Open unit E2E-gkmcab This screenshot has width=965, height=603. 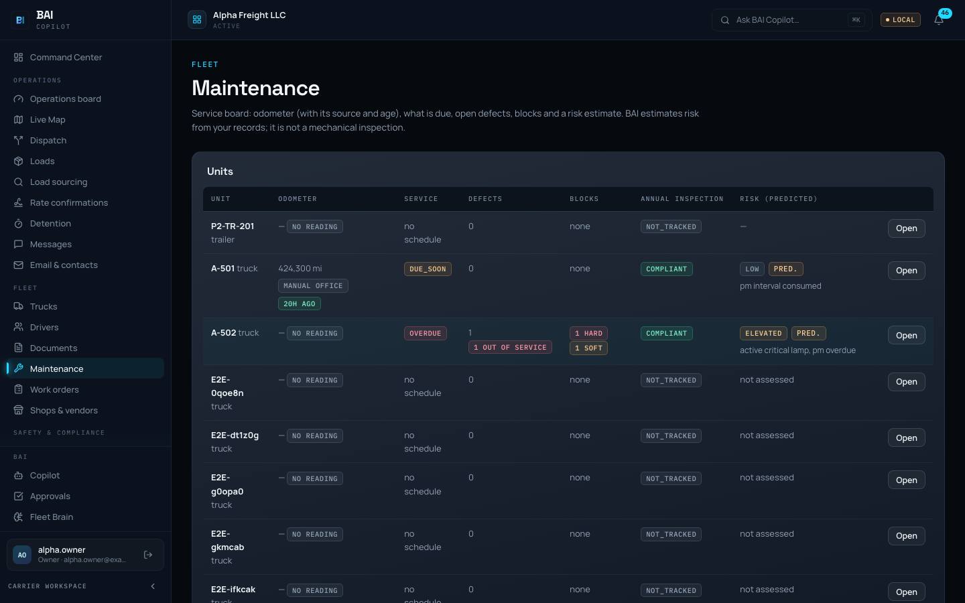coord(906,536)
